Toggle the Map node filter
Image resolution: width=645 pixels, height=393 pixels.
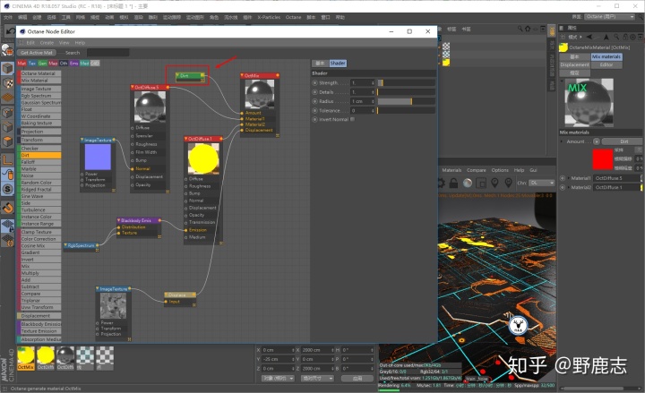coord(53,64)
